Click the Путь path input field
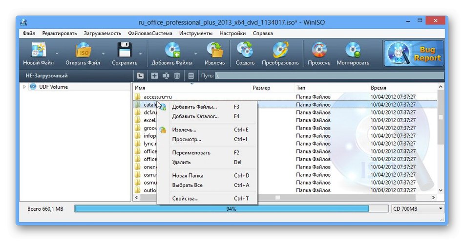 [x=329, y=76]
